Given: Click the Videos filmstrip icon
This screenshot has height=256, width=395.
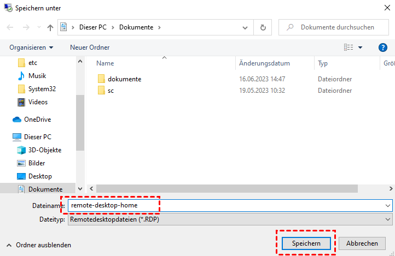Looking at the screenshot, I should click(x=21, y=102).
